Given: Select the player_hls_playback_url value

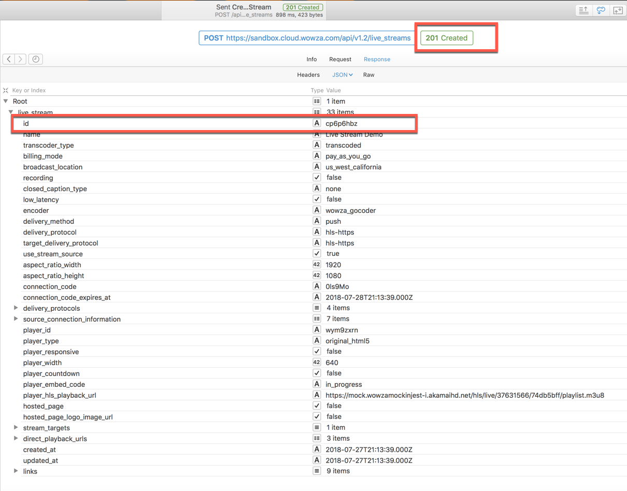Looking at the screenshot, I should (x=464, y=395).
